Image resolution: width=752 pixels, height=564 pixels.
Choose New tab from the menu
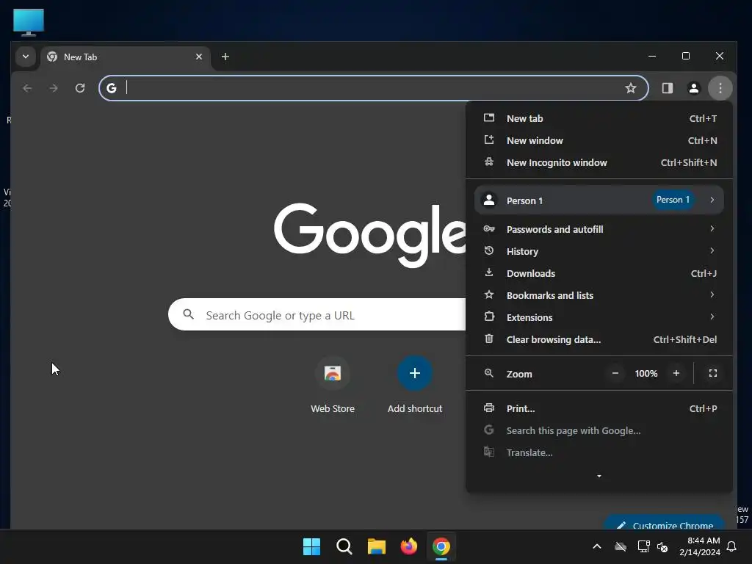point(599,118)
